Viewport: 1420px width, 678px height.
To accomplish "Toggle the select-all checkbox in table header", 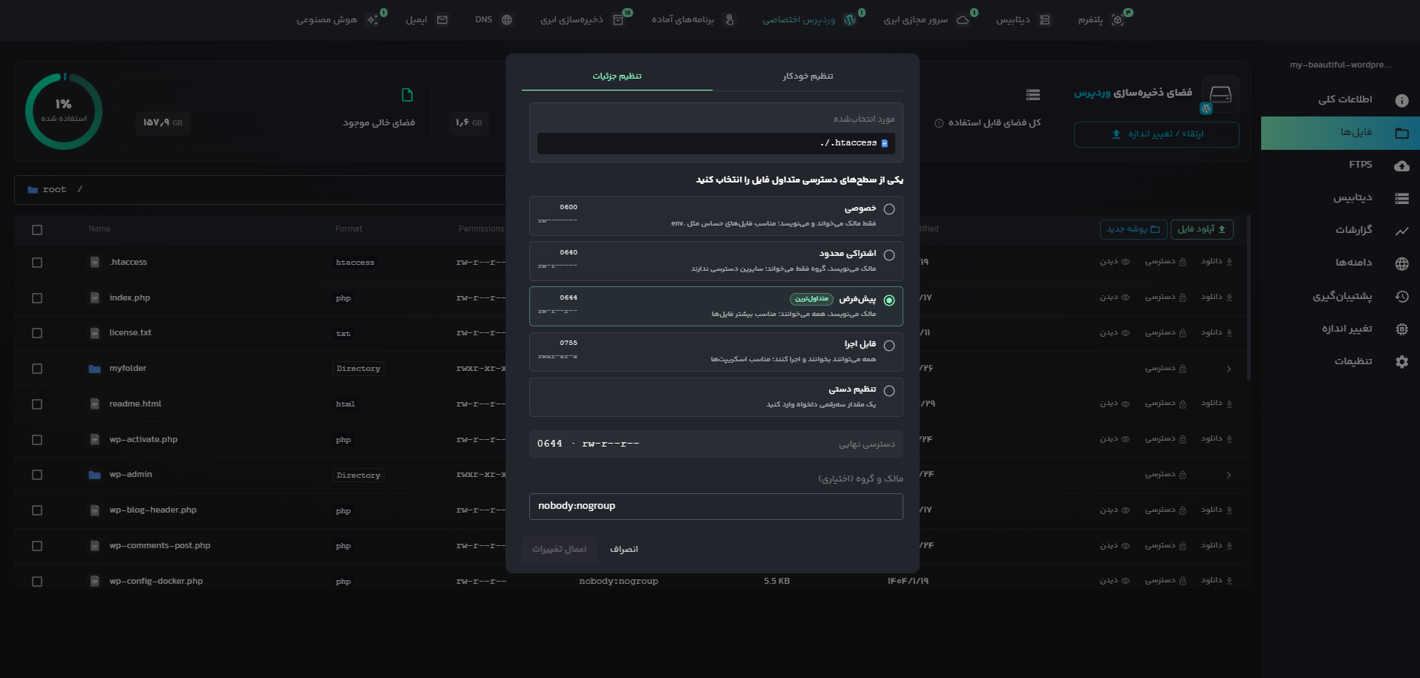I will point(37,230).
